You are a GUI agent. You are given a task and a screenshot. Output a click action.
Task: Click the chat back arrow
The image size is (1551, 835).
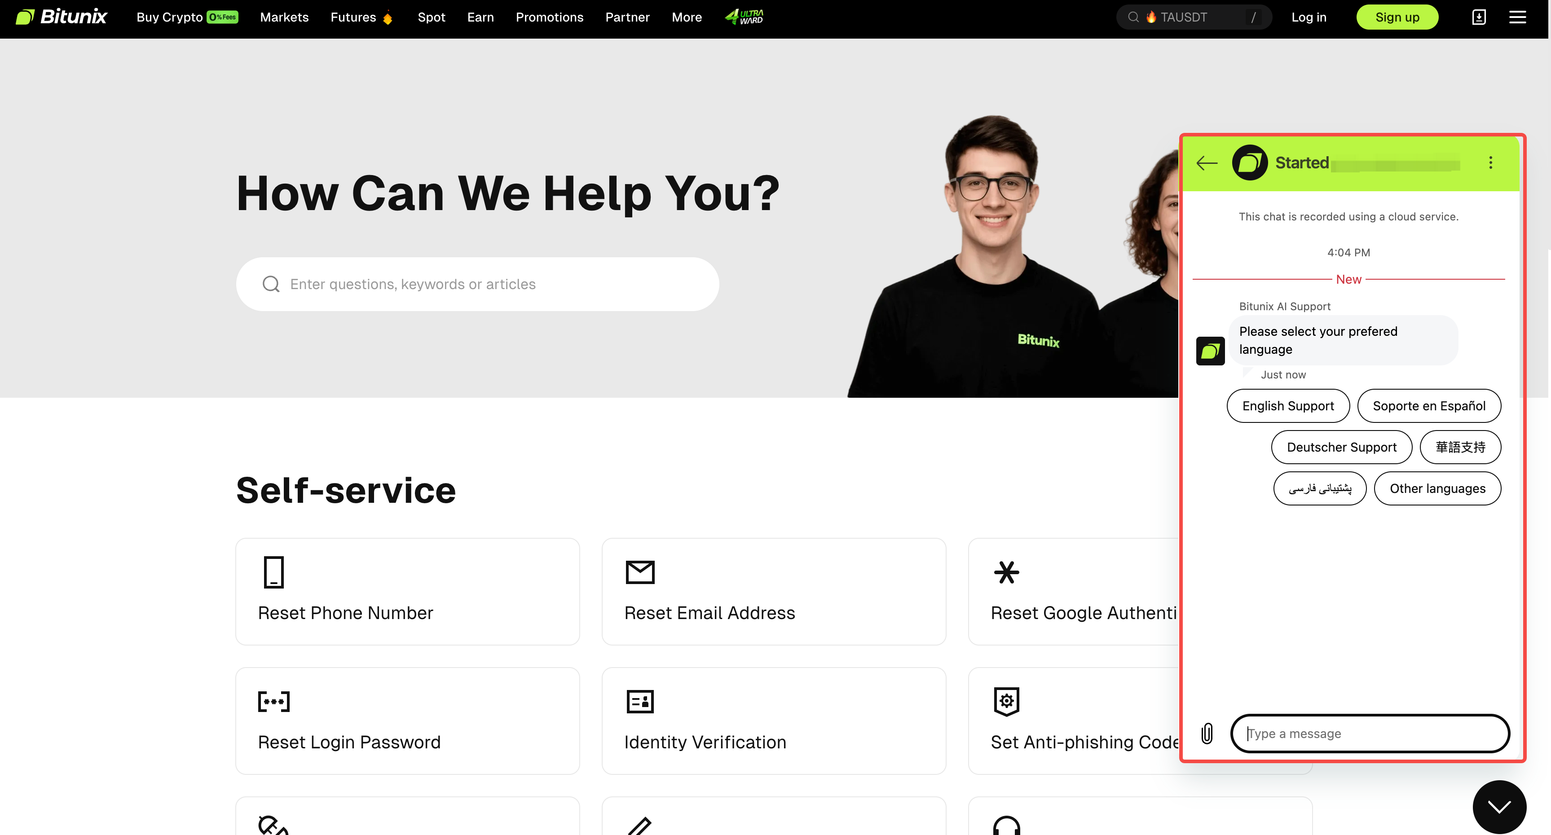pyautogui.click(x=1207, y=163)
